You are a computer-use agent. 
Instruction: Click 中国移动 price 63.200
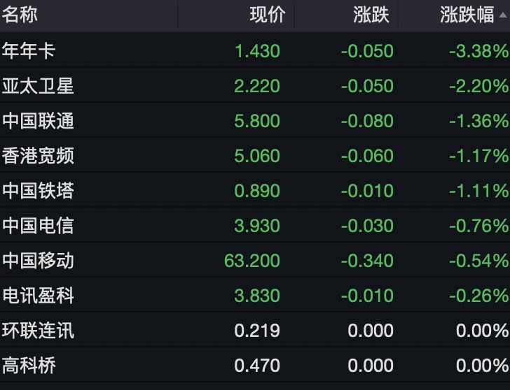click(x=252, y=261)
